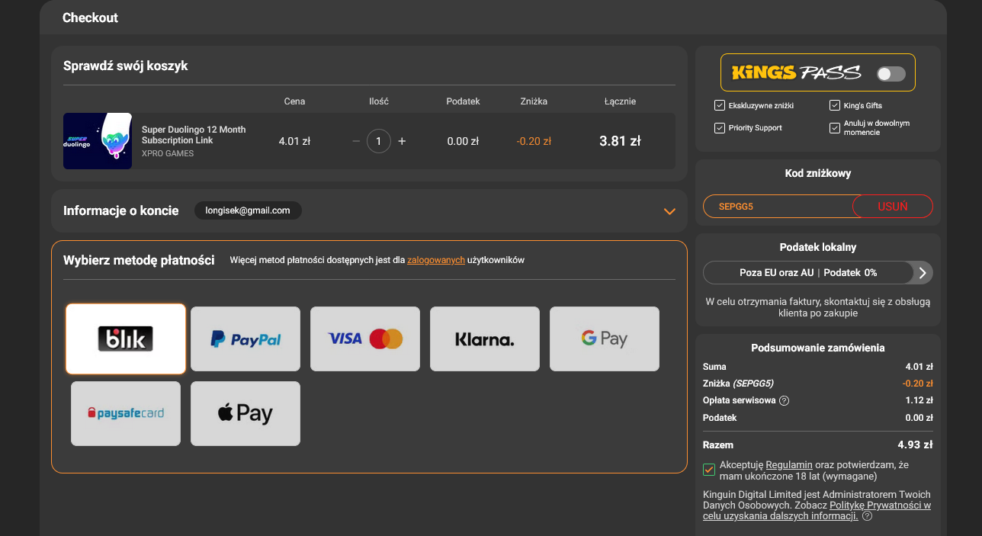Click Super Duolingo 12 Month Subscription title
Screen dimensions: 982x536
(x=194, y=135)
